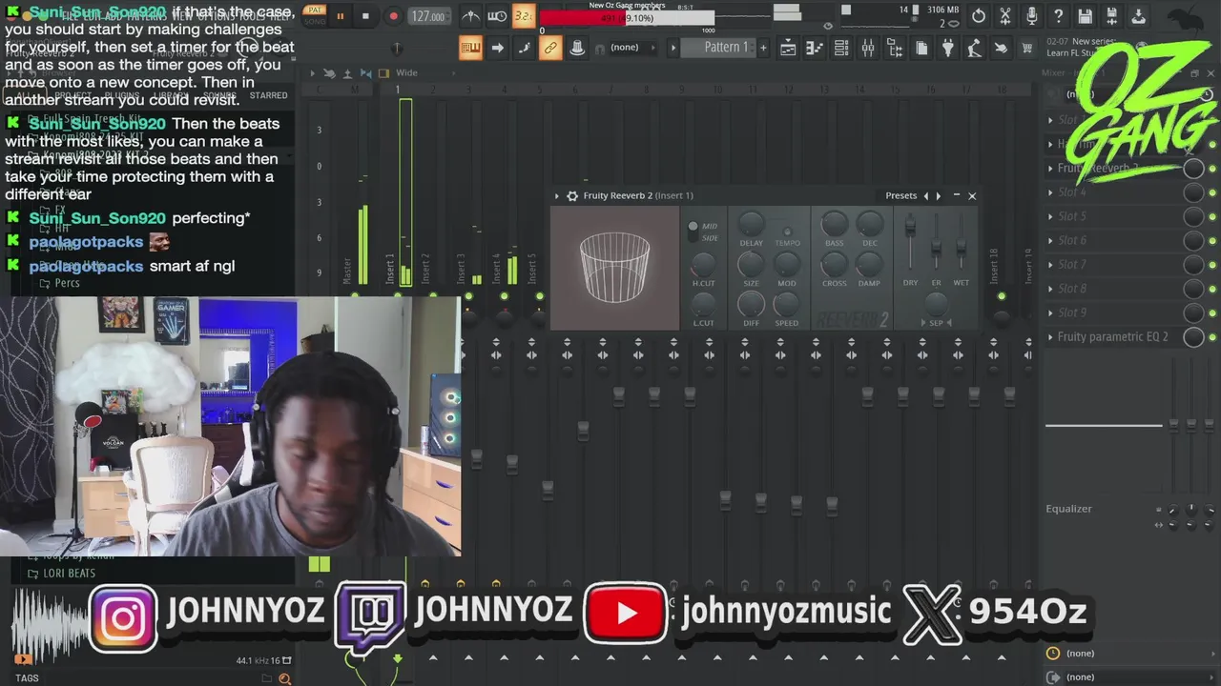Open the LORI BEATS browser folder

69,574
